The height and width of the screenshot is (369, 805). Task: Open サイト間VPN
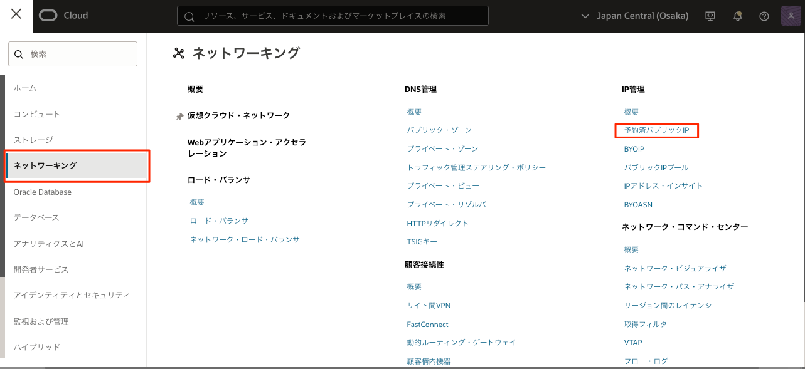click(x=429, y=306)
